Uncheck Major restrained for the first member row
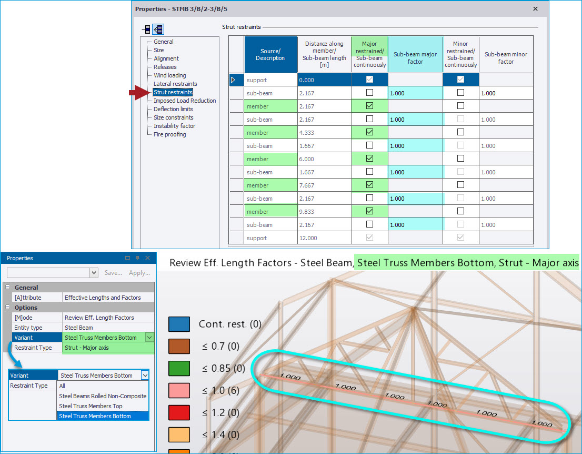Image resolution: width=582 pixels, height=454 pixels. click(369, 106)
